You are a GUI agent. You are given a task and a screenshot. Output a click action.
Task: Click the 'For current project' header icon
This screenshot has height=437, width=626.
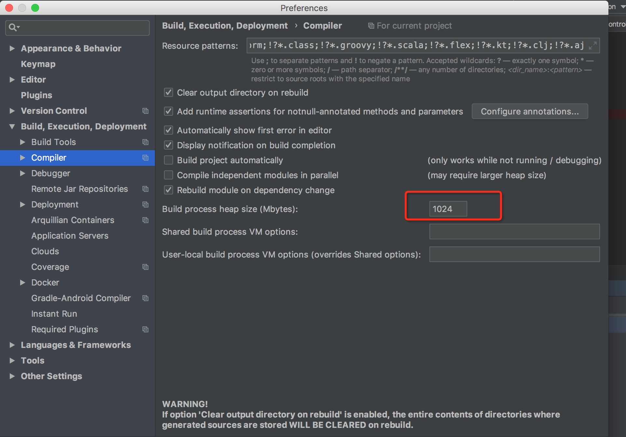(371, 26)
